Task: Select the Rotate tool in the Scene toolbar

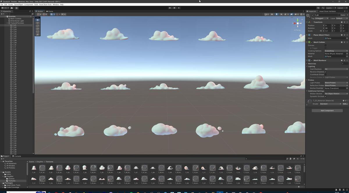Action: click(37, 26)
